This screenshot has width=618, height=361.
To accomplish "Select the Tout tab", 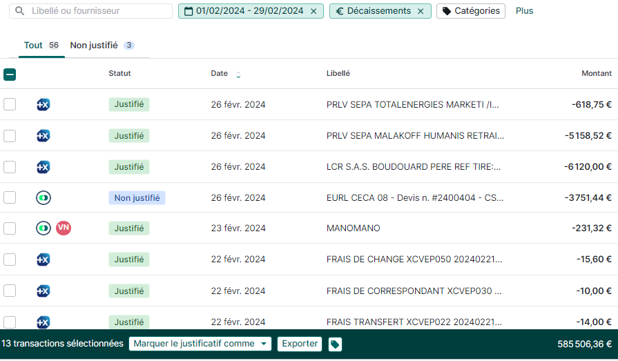I will pos(34,46).
